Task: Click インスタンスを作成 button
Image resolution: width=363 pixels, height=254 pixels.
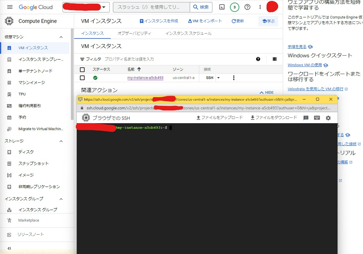Action: [x=159, y=21]
